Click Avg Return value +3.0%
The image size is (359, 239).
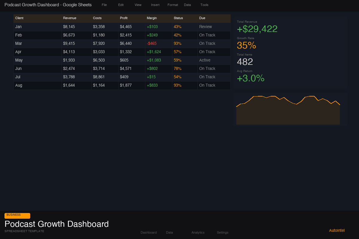pyautogui.click(x=251, y=78)
